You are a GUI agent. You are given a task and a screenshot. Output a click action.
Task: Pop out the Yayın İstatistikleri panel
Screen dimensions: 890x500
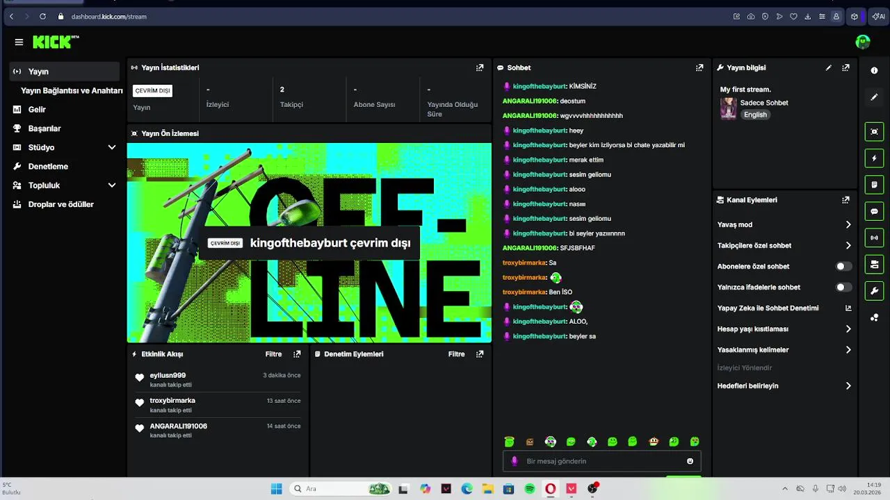480,67
